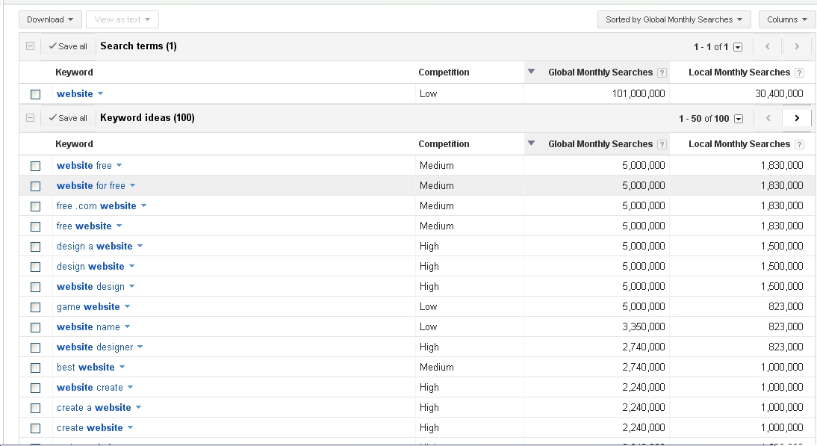
Task: Click previous page arrow in Keyword ideas
Action: [x=767, y=118]
